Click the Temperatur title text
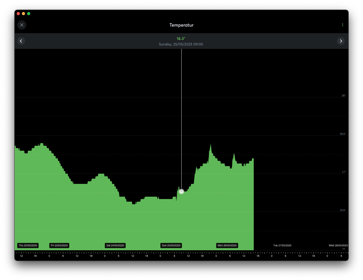Screen dimensions: 363x280 click(x=181, y=25)
